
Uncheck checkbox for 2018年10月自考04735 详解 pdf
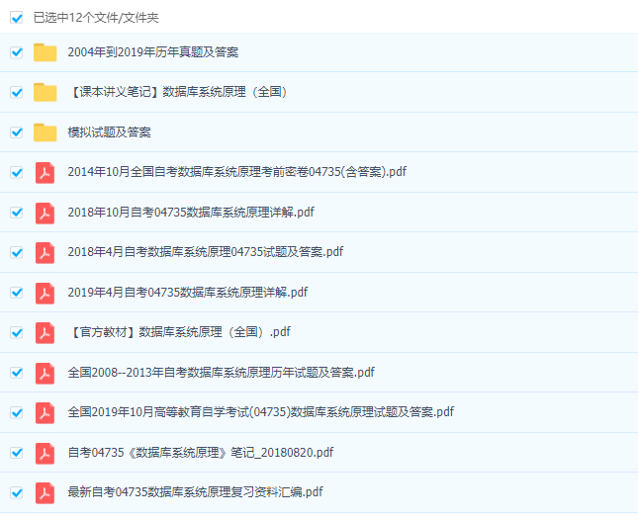pos(16,213)
